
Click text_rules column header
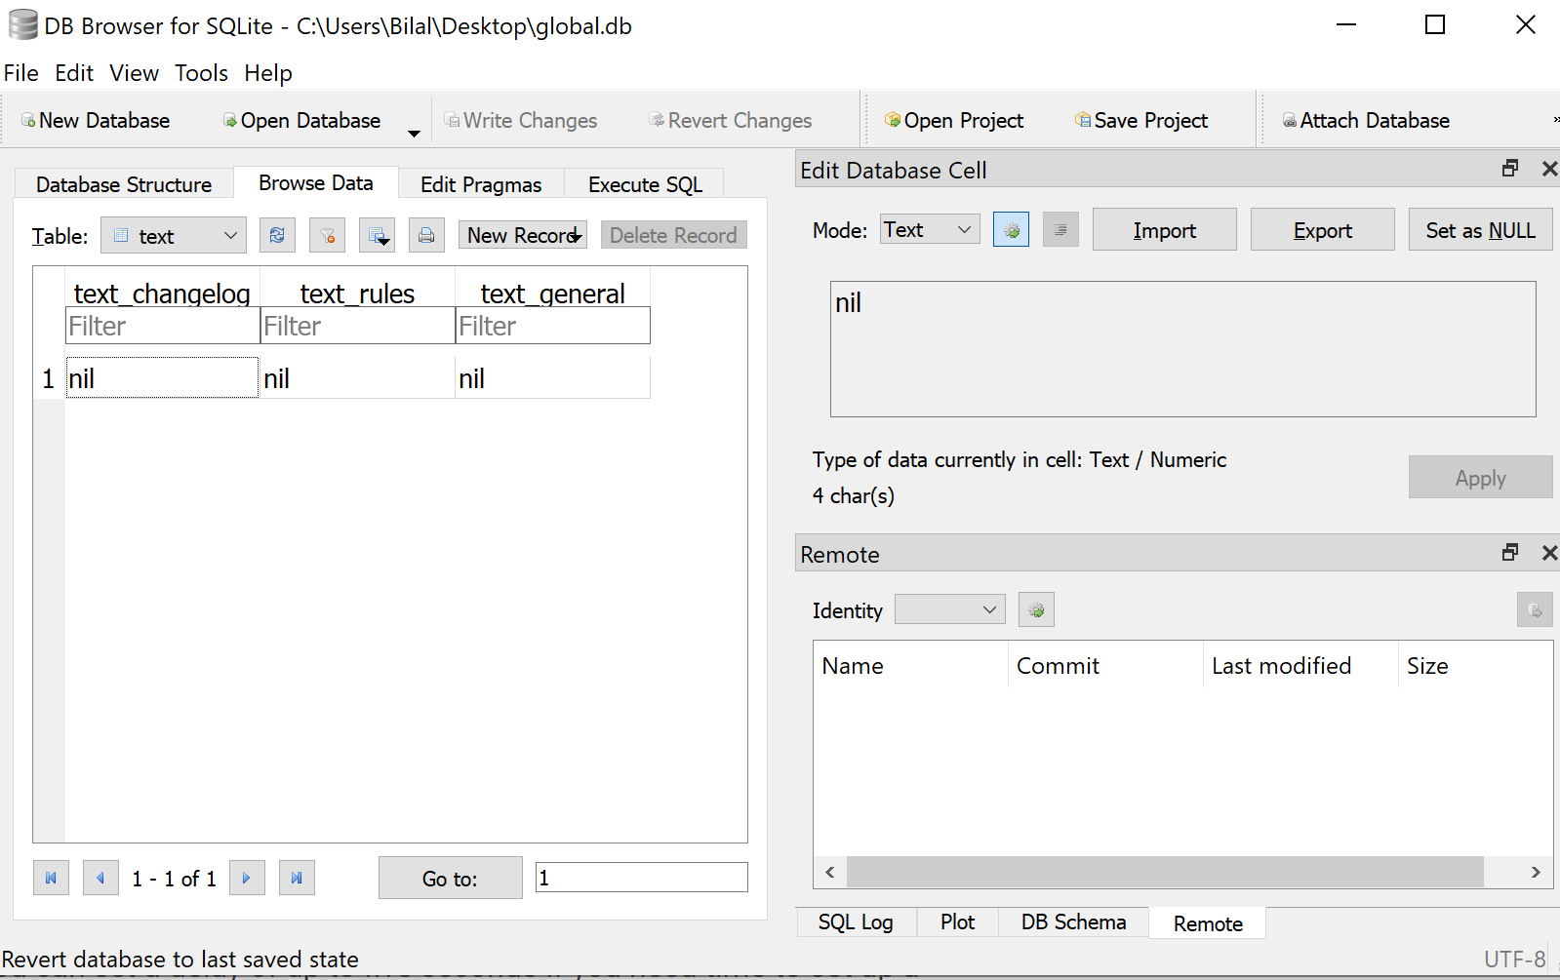357,293
